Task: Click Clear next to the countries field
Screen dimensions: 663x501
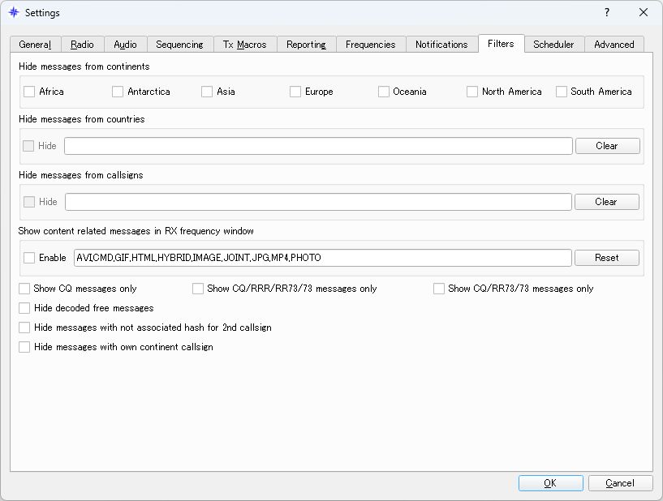Action: 607,146
